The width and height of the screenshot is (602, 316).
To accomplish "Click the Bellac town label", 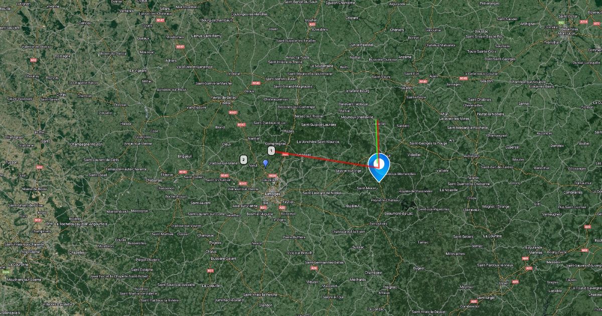I will [227, 103].
